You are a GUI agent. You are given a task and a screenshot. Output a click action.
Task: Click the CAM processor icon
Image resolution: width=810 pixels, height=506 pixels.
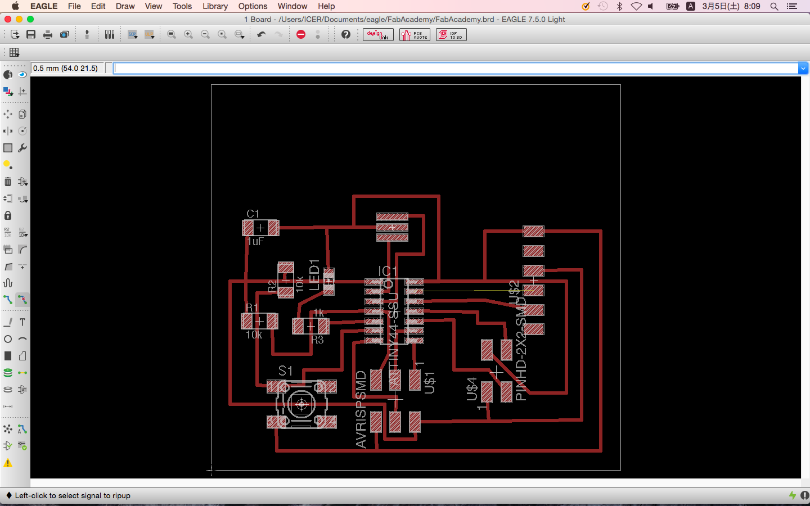[65, 34]
